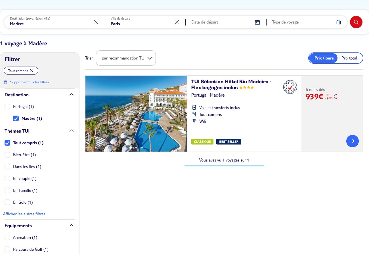Open the offer with the blue arrow button
The height and width of the screenshot is (255, 369).
(353, 141)
